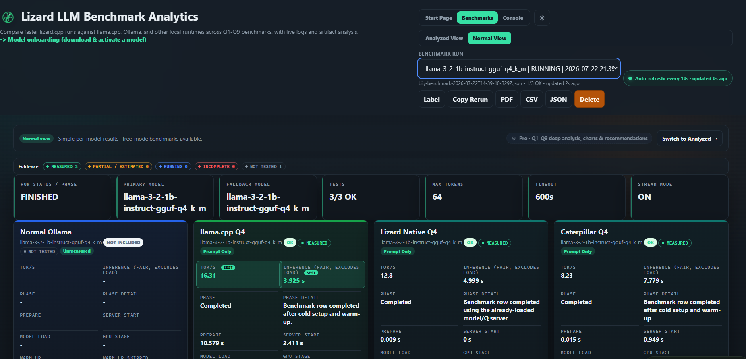Viewport: 746px width, 359px height.
Task: Click the llama.cpp Q4 server start 2.411 s
Action: point(293,343)
